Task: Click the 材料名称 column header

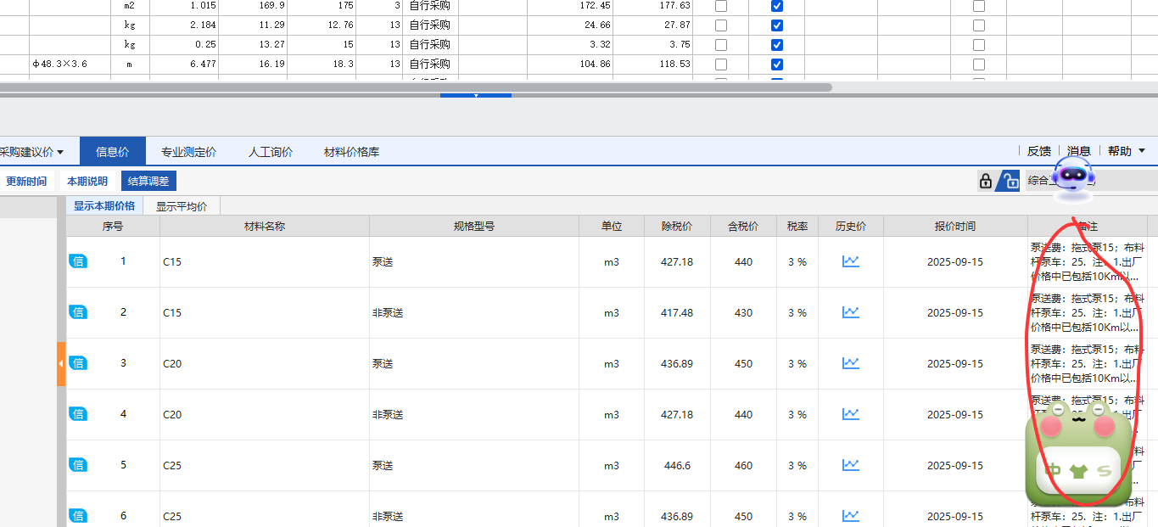Action: (x=265, y=226)
